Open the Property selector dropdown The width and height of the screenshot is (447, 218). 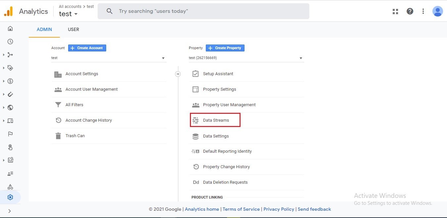(x=246, y=58)
